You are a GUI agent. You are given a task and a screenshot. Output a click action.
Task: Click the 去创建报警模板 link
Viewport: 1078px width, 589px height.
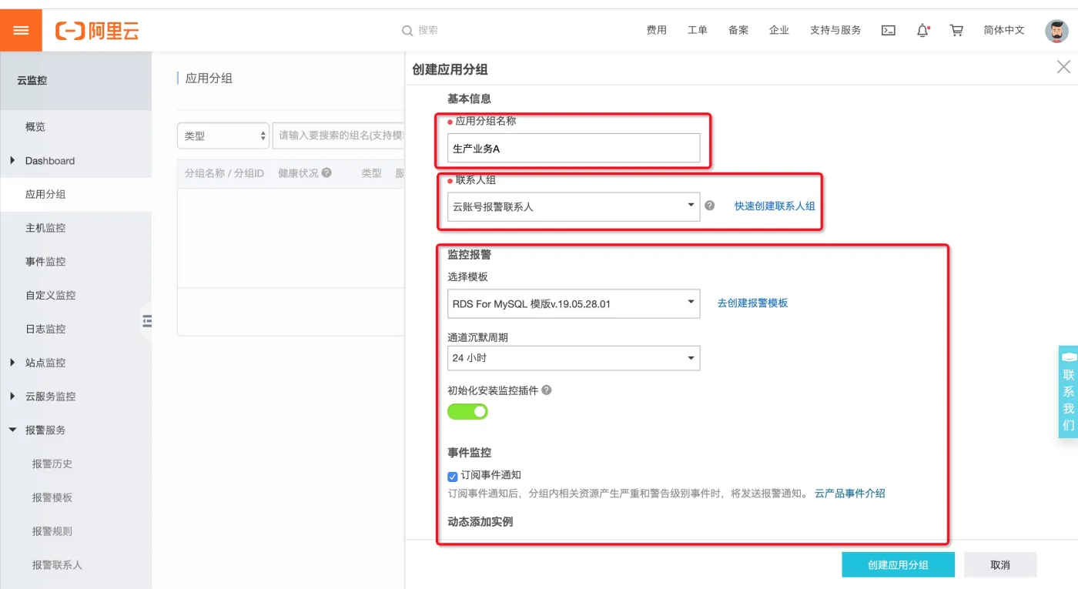pos(752,303)
